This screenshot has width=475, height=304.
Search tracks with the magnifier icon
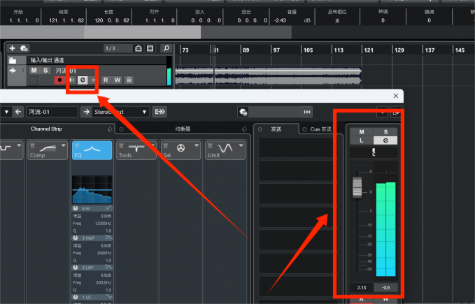click(166, 48)
